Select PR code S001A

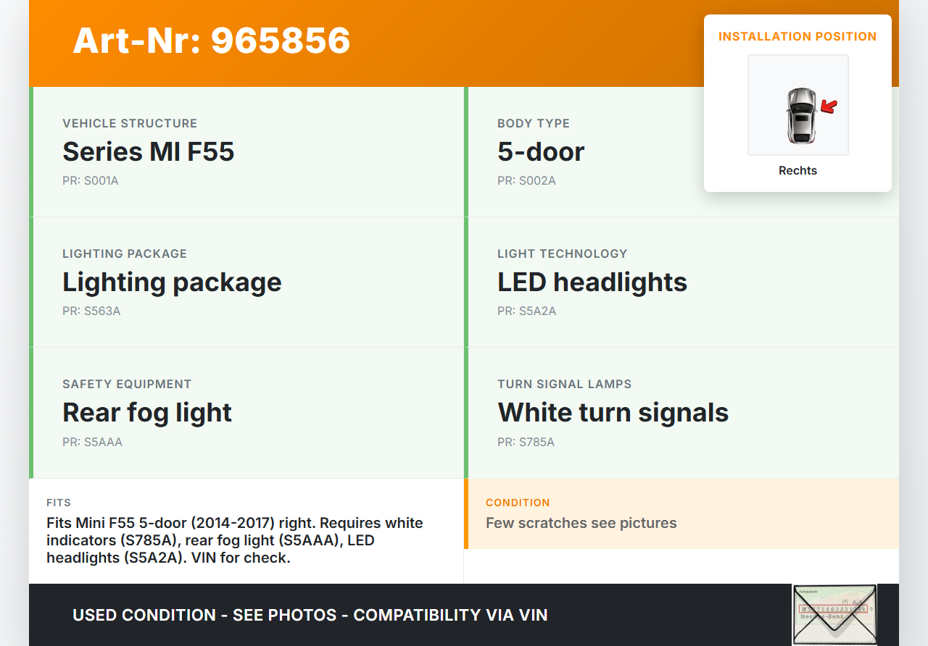coord(91,181)
